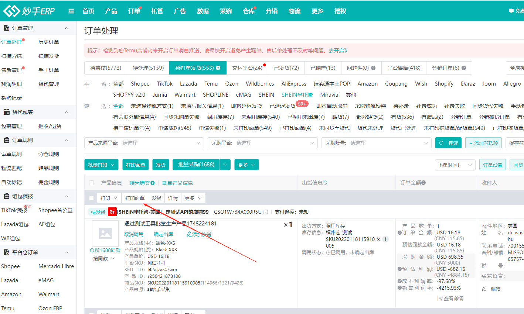Open the 仓库 top menu
This screenshot has width=524, height=314.
(249, 11)
